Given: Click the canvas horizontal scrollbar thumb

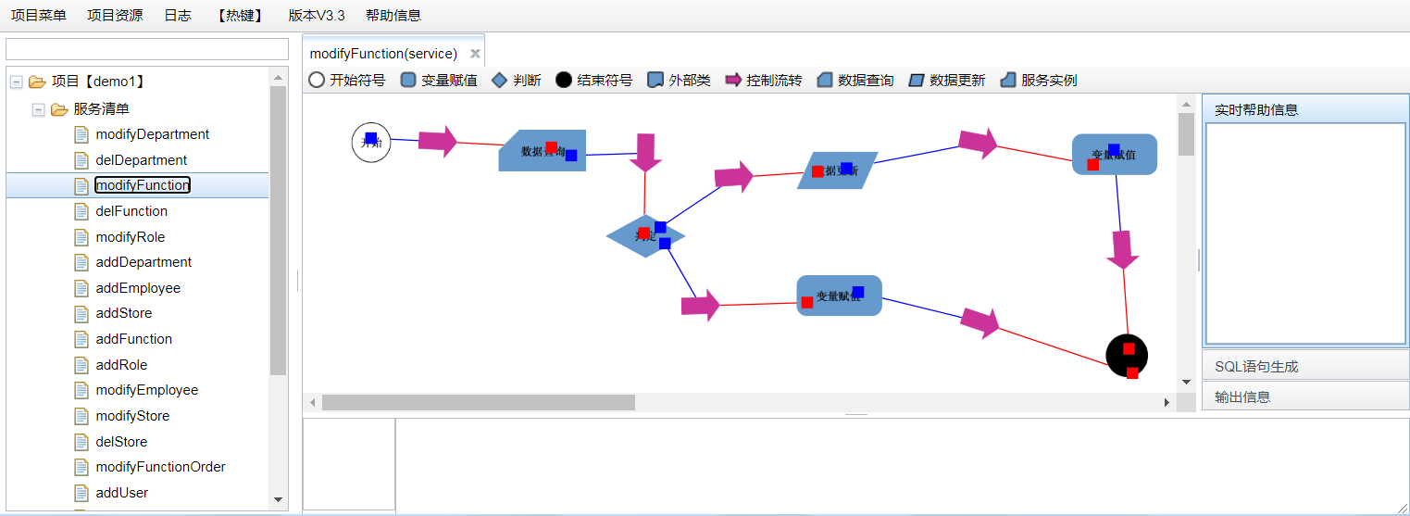Looking at the screenshot, I should [479, 402].
